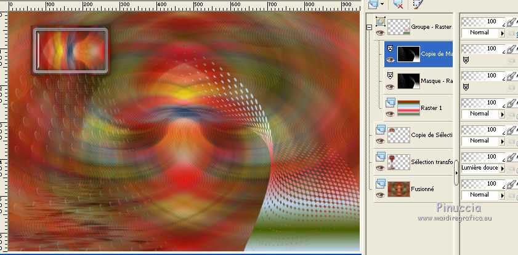This screenshot has height=255, width=518.
Task: Click mask type icon on Masque - Raster
Action: click(390, 76)
